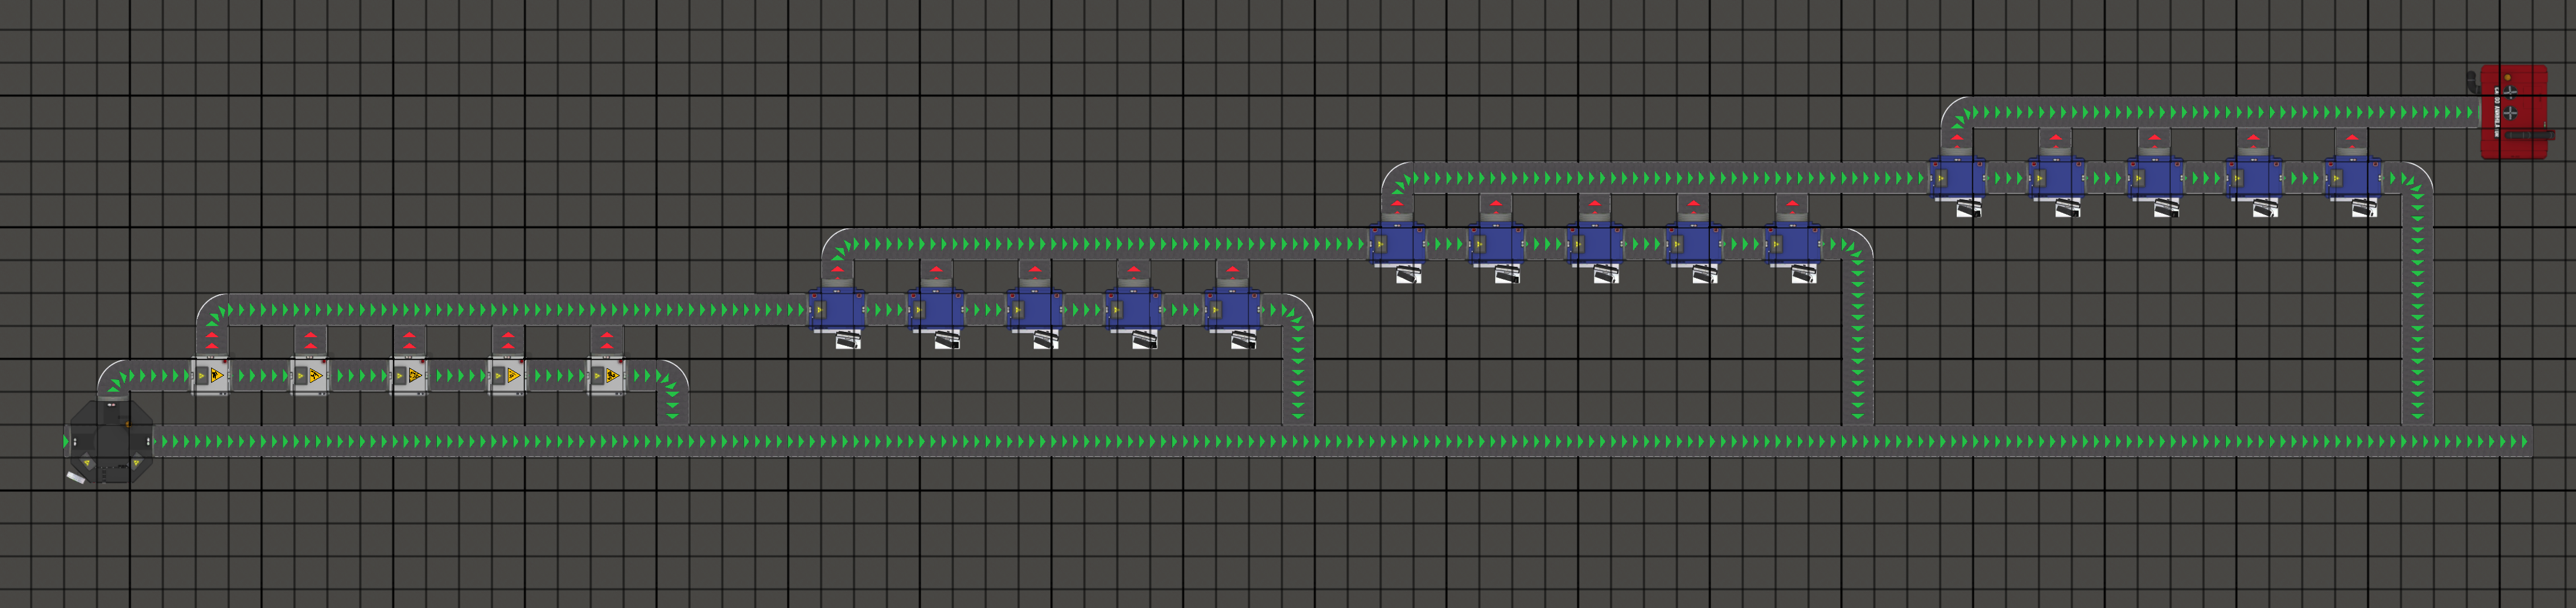Click the fifth gray hazard-sign machine from left
This screenshot has width=2576, height=608.
click(607, 377)
